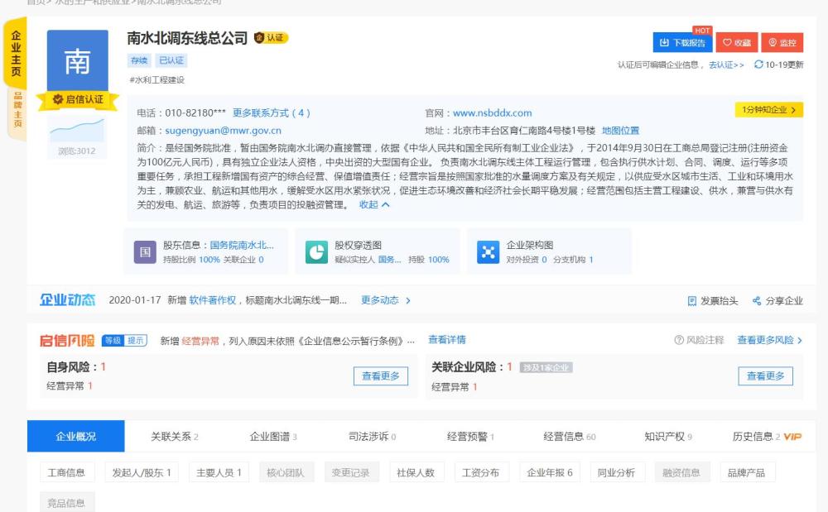Add company to favorites (收藏)
The image size is (828, 512).
(x=737, y=43)
